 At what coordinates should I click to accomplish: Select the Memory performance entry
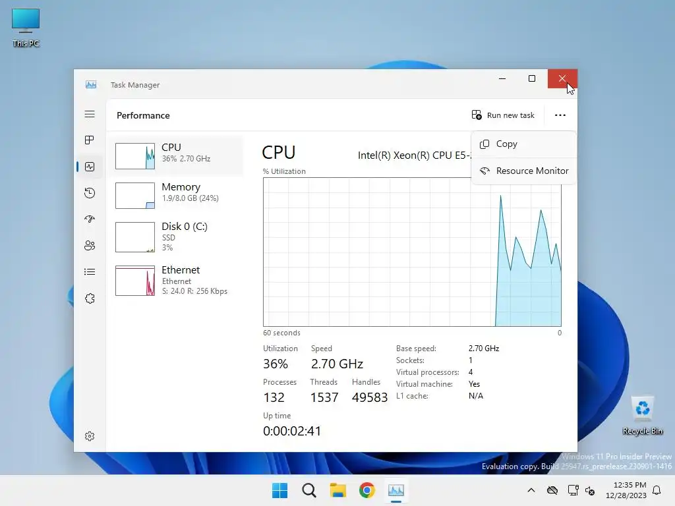pos(175,195)
